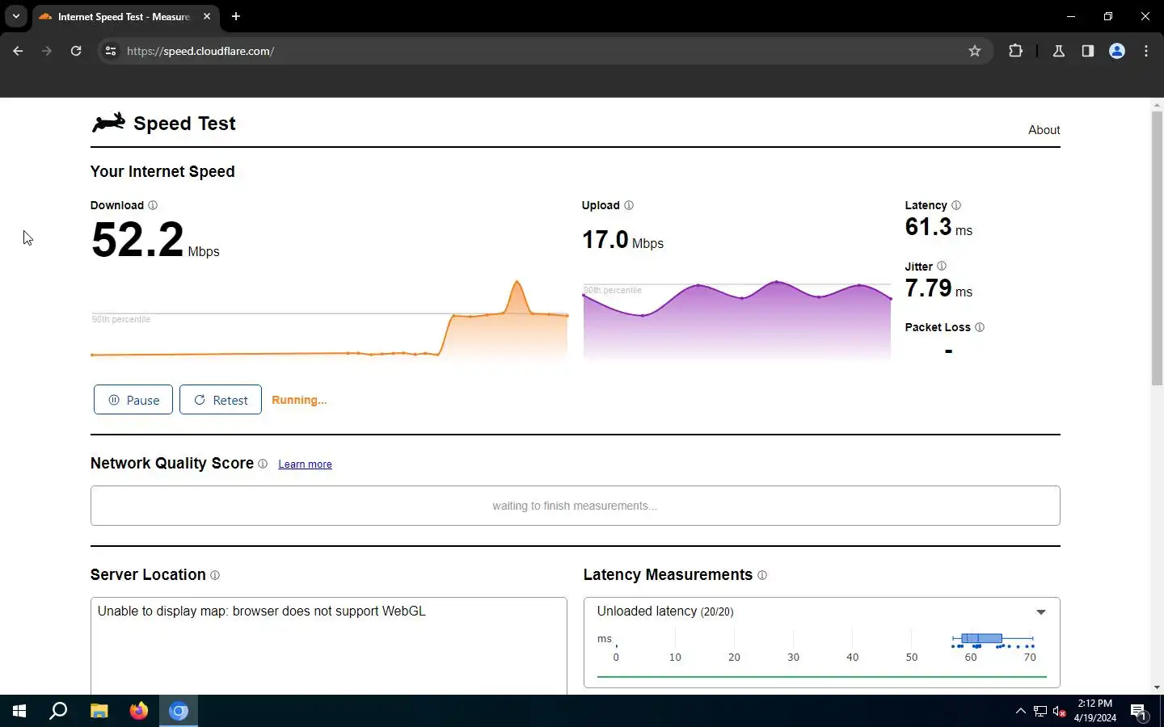Open the volume icon in system tray
The width and height of the screenshot is (1164, 727).
coord(1060,712)
